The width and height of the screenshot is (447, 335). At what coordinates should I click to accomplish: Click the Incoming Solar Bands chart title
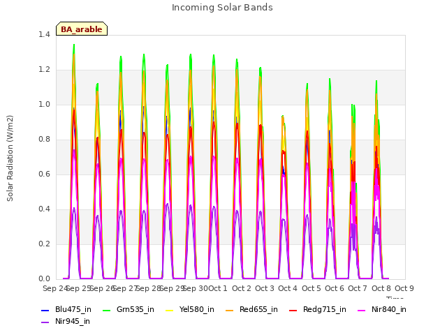(x=222, y=8)
